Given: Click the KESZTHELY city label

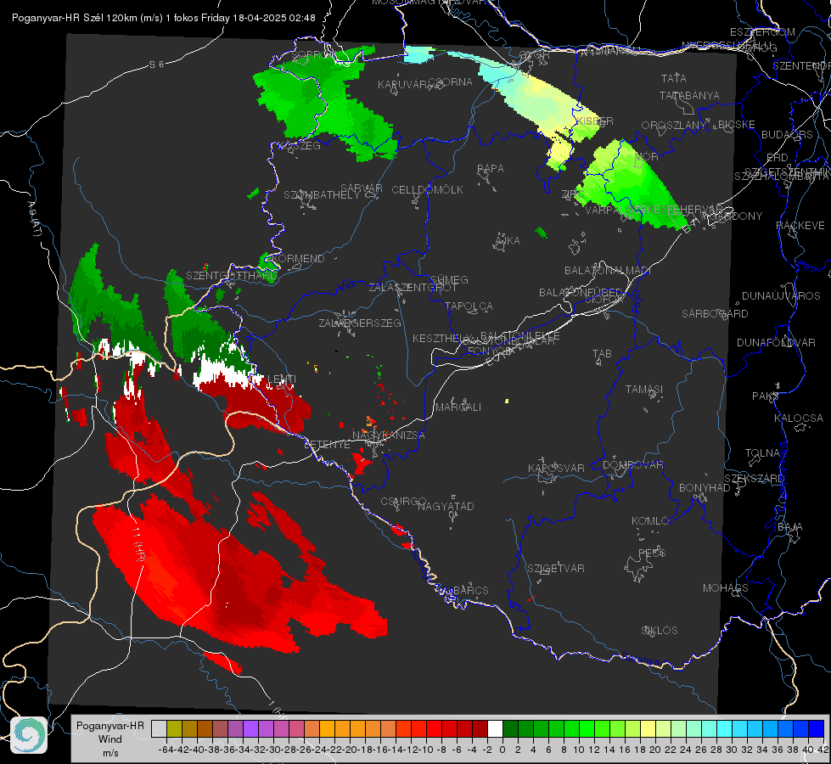Looking at the screenshot, I should click(x=441, y=338).
